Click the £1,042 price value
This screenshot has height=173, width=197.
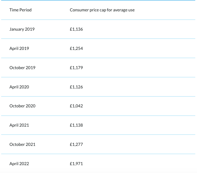[x=76, y=106]
